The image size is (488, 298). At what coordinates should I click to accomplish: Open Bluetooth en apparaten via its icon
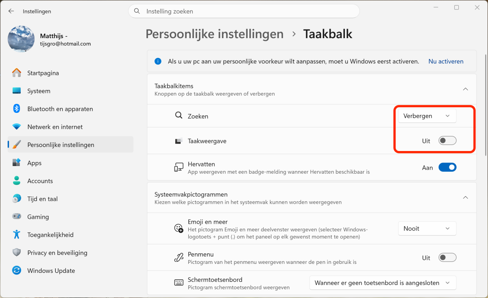[x=17, y=109]
